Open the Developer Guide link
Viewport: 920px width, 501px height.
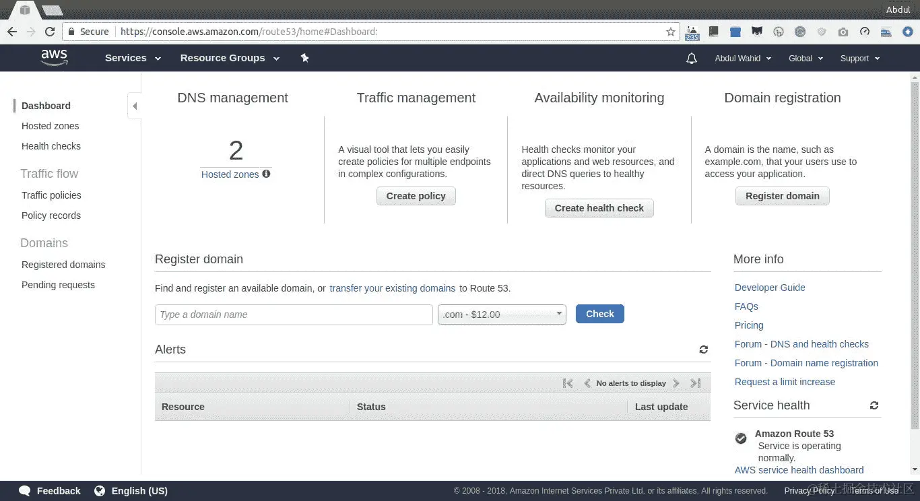click(770, 288)
